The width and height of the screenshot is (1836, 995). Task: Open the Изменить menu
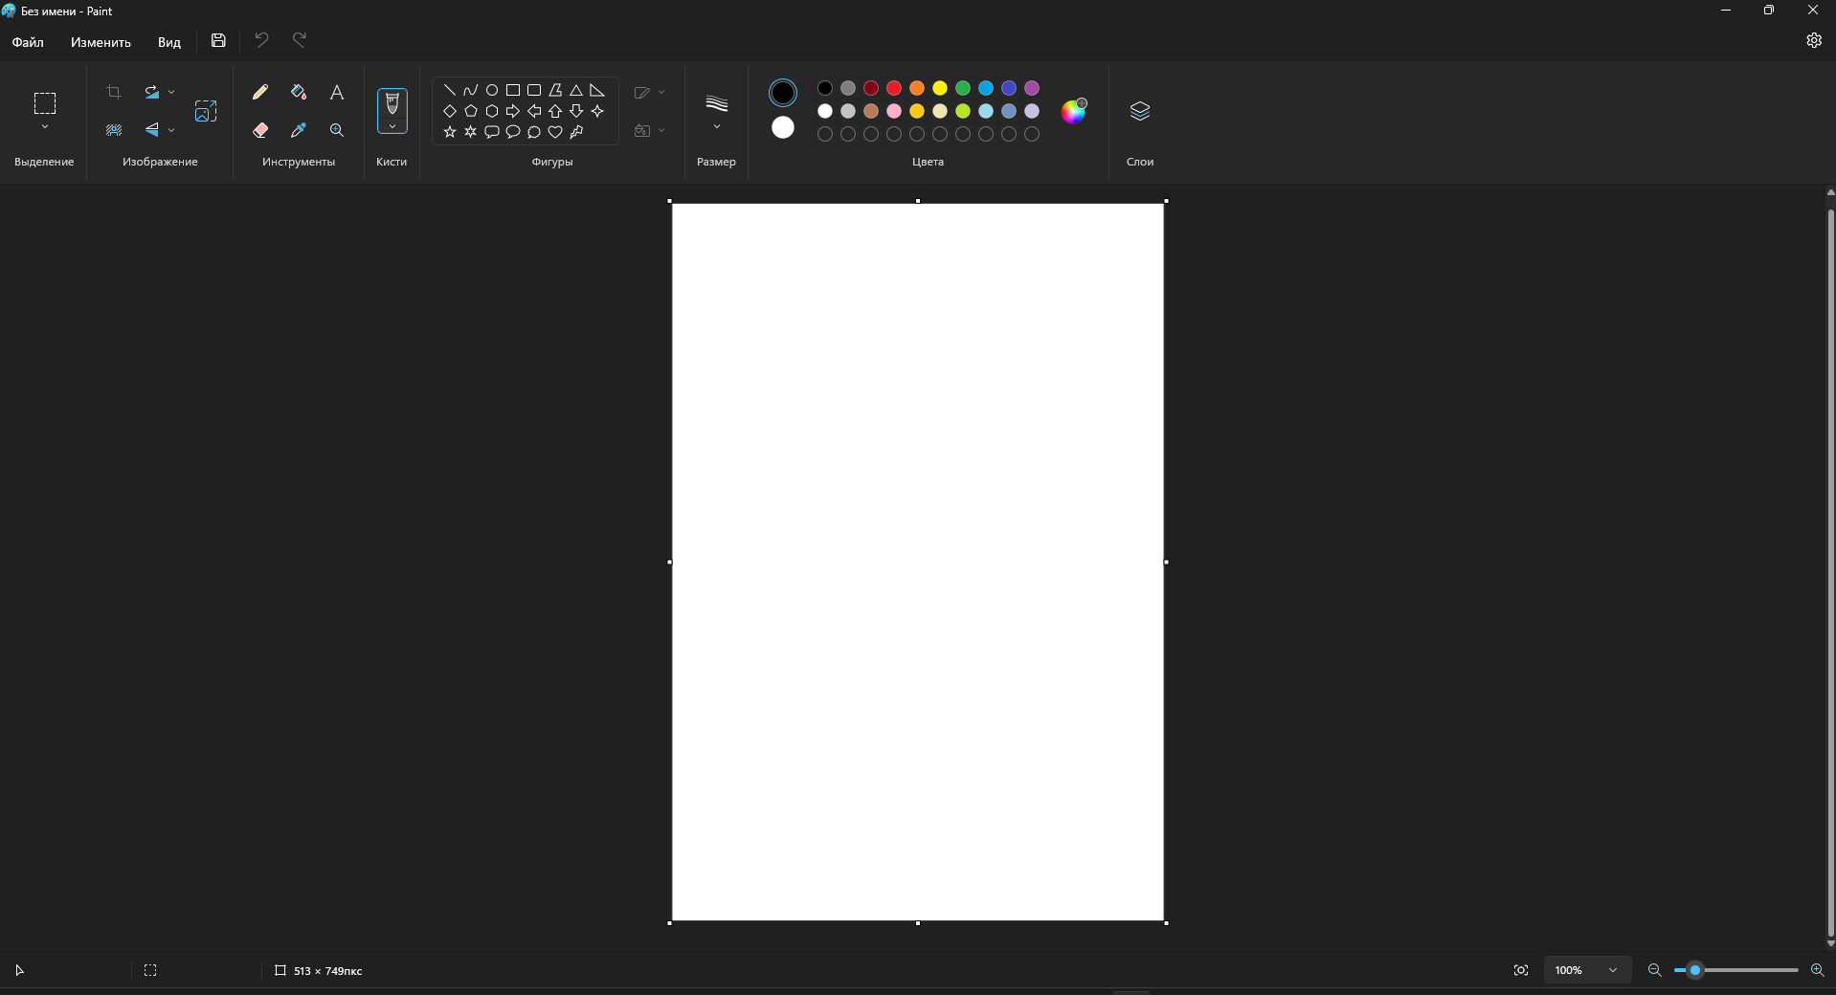101,42
